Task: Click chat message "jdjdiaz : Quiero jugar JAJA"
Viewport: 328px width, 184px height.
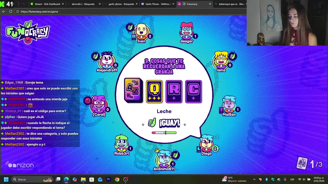Action: tap(22, 117)
